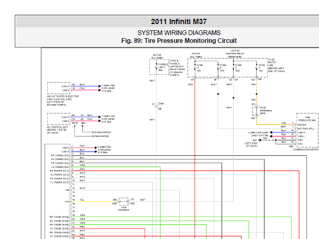Image resolution: width=319 pixels, height=239 pixels.
Task: Select the BAT PWR SPLY terminal label
Action: tap(306, 129)
